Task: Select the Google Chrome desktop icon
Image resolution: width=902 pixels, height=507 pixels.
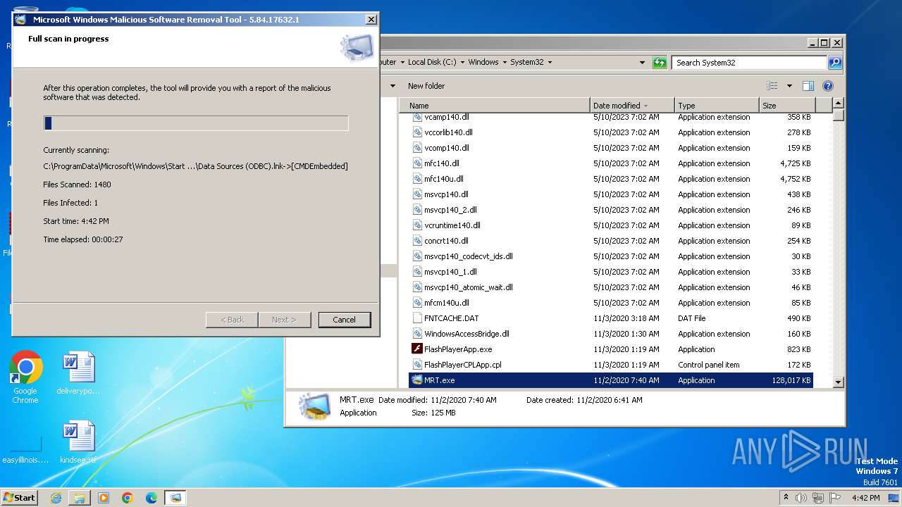Action: tap(25, 377)
